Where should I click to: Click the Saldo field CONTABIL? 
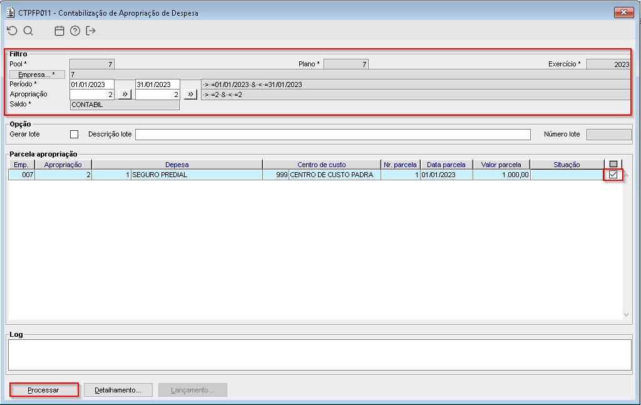(125, 105)
